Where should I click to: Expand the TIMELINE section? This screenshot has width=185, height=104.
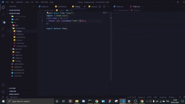click(x=12, y=91)
